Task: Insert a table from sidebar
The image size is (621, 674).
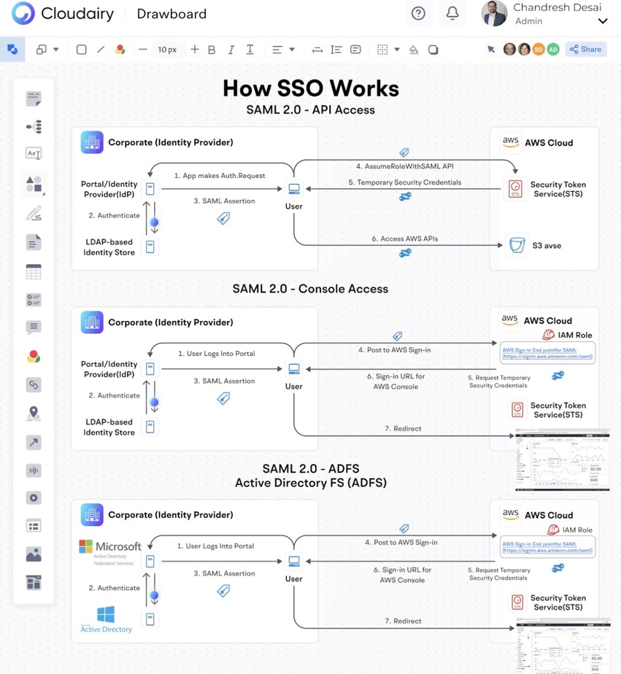Action: [34, 271]
